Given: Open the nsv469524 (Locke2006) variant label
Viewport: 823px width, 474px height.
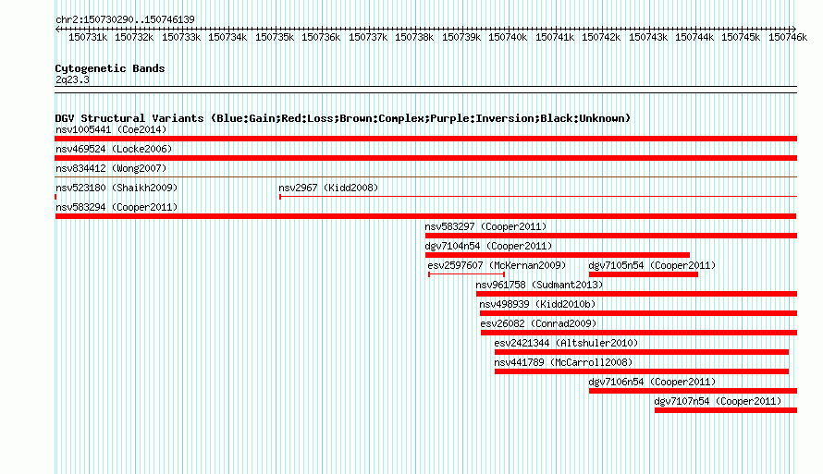Looking at the screenshot, I should tap(114, 149).
